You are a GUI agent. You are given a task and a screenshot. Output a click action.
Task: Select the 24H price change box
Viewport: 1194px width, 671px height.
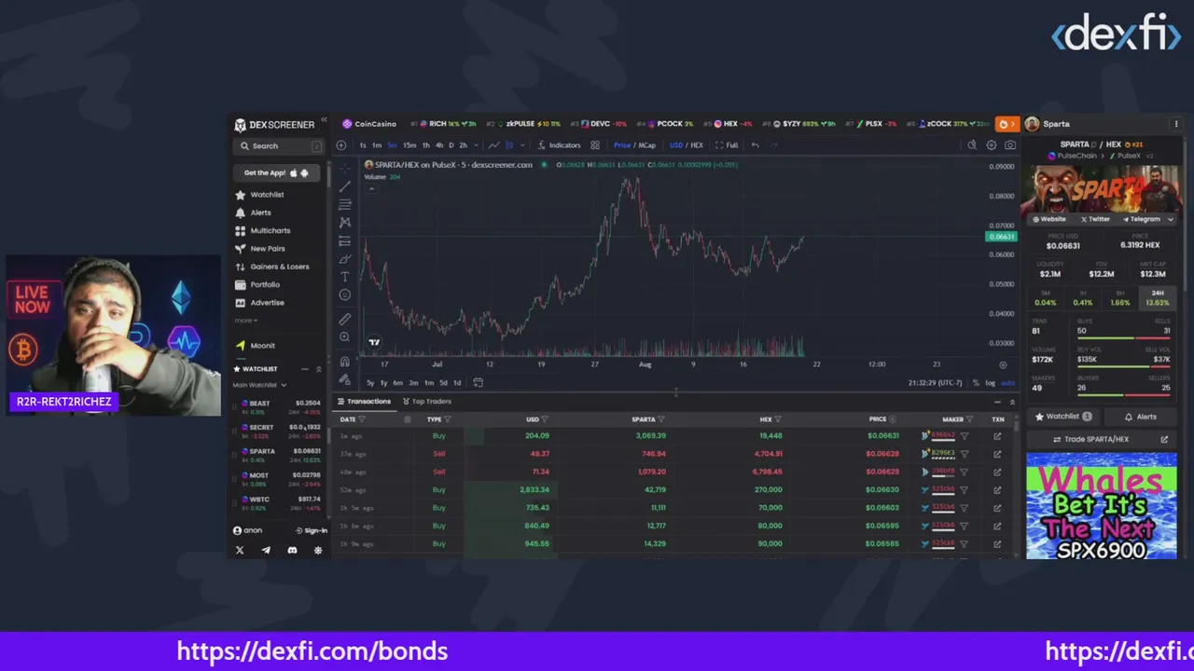(1157, 298)
